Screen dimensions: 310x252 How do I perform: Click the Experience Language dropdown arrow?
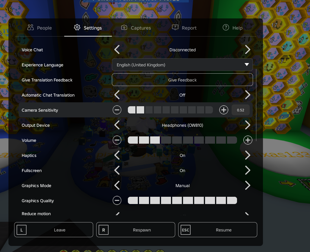(x=247, y=65)
